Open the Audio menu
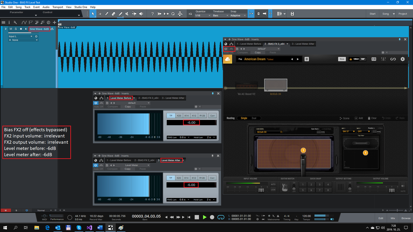The width and height of the screenshot is (413, 232). pyautogui.click(x=46, y=7)
